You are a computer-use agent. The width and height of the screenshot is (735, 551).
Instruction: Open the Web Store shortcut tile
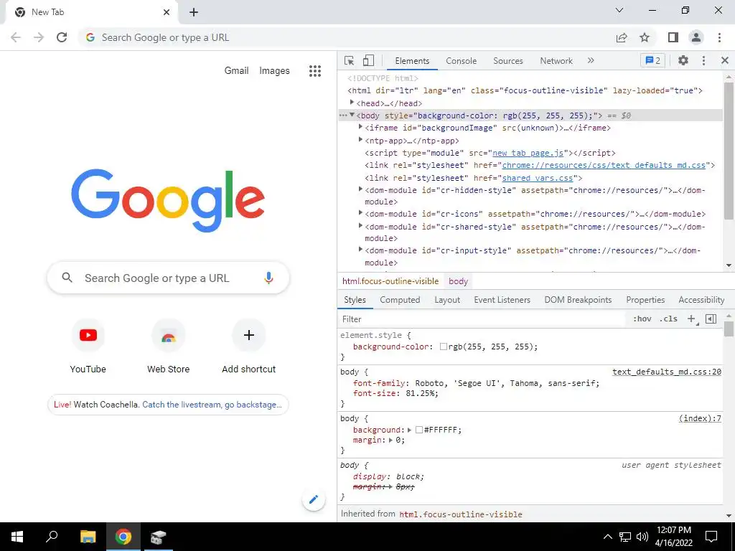point(168,346)
